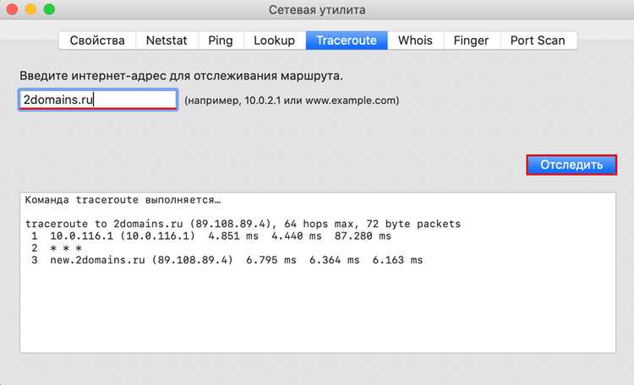Click the Сетевая утилита window title

click(x=317, y=9)
